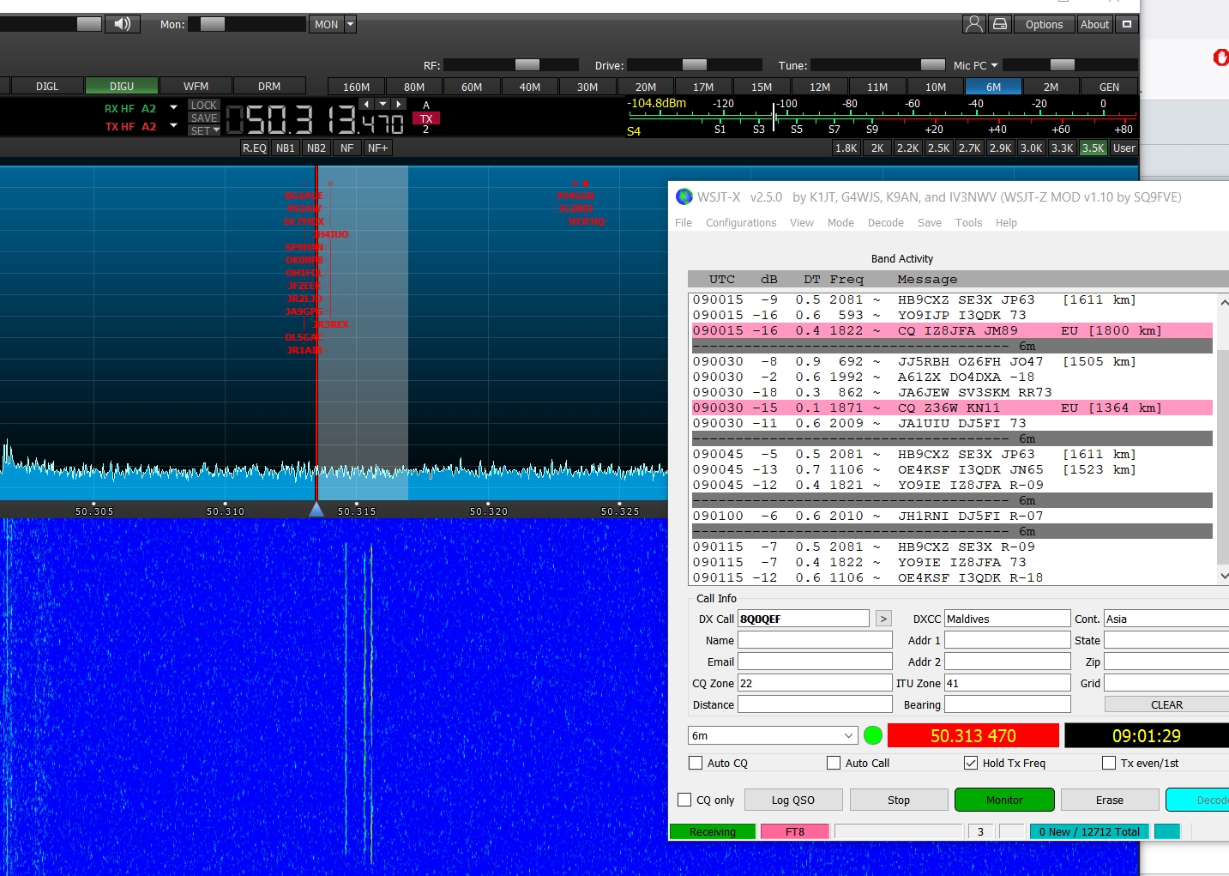Viewport: 1229px width, 876px height.
Task: Click the RF gain slider handle
Action: (527, 65)
